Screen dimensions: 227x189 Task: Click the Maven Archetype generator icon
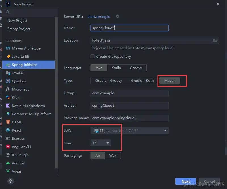tap(8, 48)
